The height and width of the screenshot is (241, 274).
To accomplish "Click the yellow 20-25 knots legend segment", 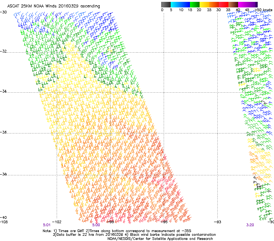I will (204, 4).
